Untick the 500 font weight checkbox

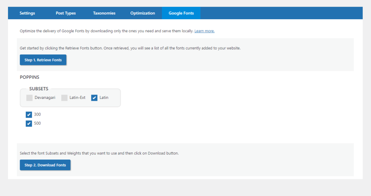(x=29, y=124)
